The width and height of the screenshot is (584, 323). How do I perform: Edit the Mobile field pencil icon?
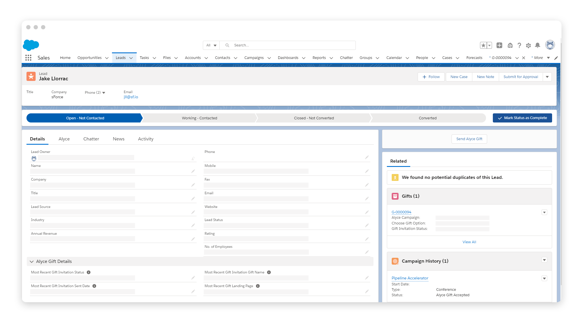point(367,171)
